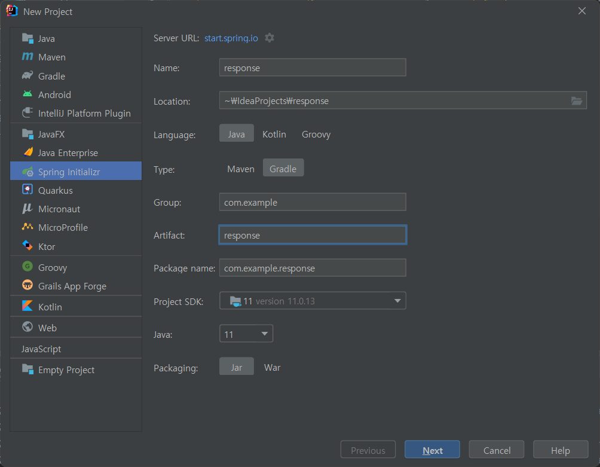Click the Help button
This screenshot has width=600, height=467.
(x=561, y=450)
